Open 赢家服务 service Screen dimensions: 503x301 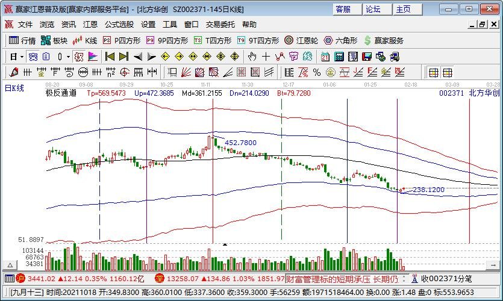tap(384, 41)
